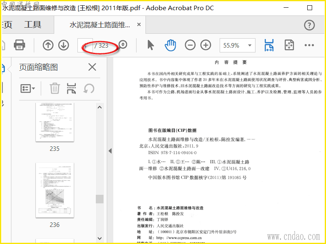Screen dimensions: 326x244
Task: Select the arrow selection tool
Action: click(x=150, y=45)
